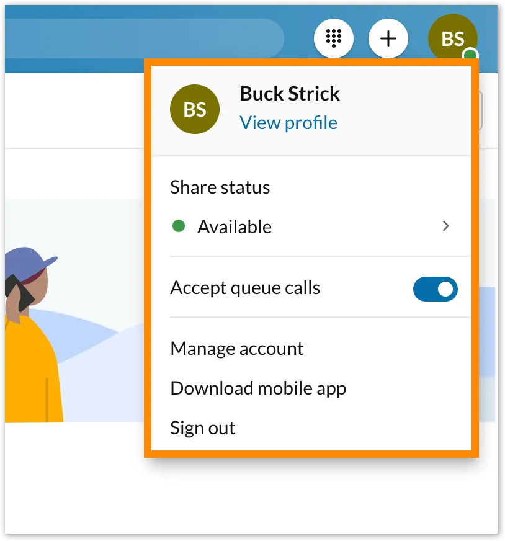The width and height of the screenshot is (505, 541).
Task: Open the dialpad icon
Action: pos(334,38)
